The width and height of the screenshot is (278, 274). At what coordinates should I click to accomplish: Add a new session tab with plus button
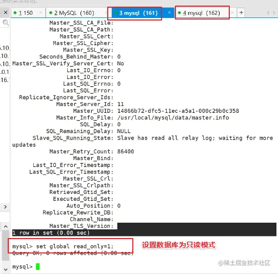[241, 13]
